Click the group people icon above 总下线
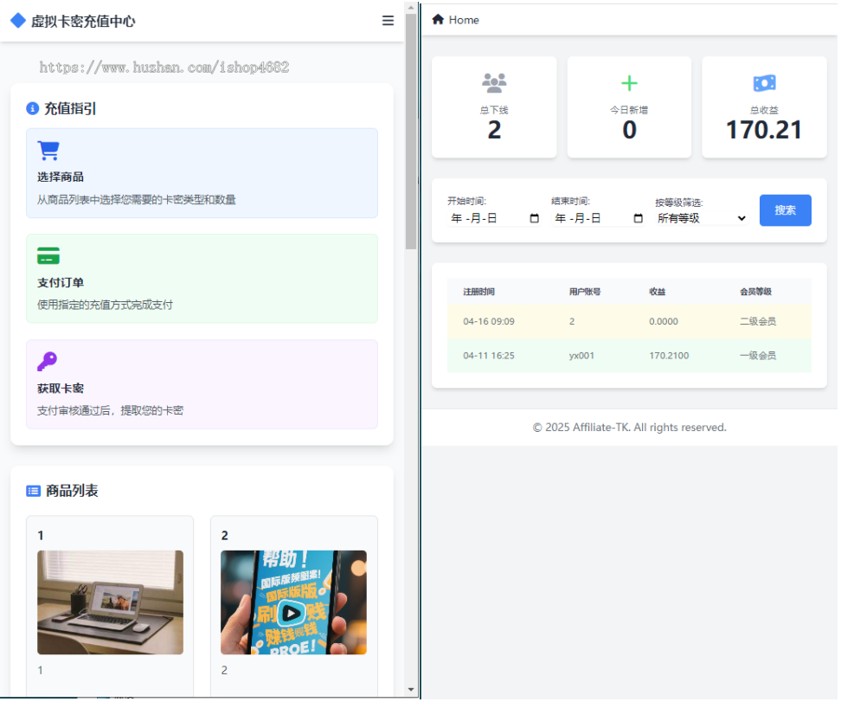The width and height of the screenshot is (841, 702). coord(495,83)
